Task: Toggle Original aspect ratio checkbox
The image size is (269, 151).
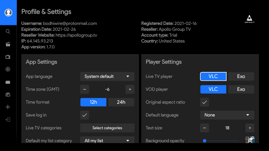Action: tap(204, 102)
